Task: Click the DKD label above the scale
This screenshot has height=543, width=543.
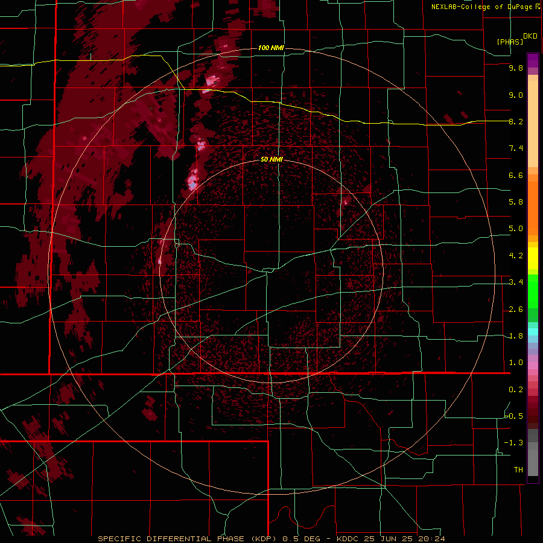Action: [x=530, y=36]
